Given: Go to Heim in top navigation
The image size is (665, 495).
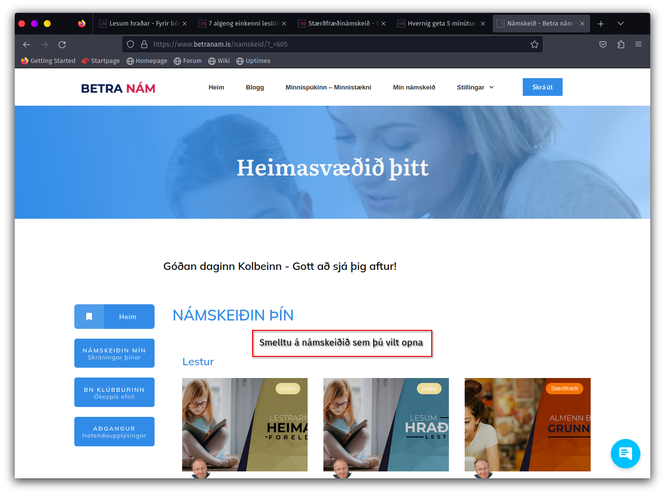Looking at the screenshot, I should coord(216,87).
